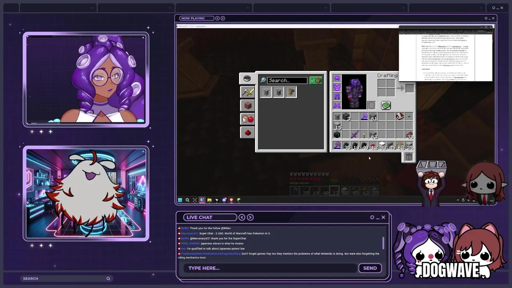This screenshot has width=512, height=288.
Task: Toggle the green recipe book button
Action: (x=386, y=105)
